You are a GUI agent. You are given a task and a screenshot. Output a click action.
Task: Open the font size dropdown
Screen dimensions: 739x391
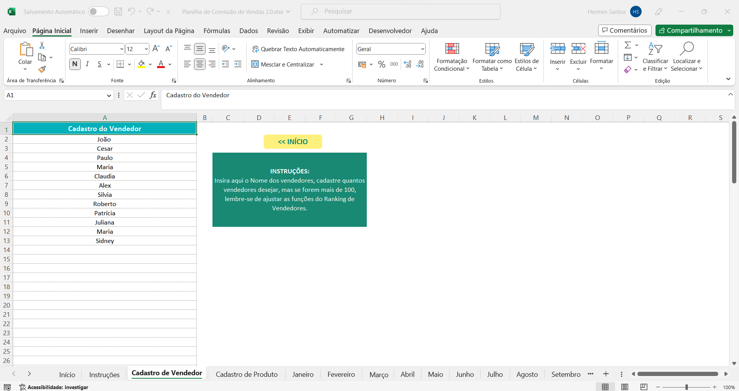(146, 49)
